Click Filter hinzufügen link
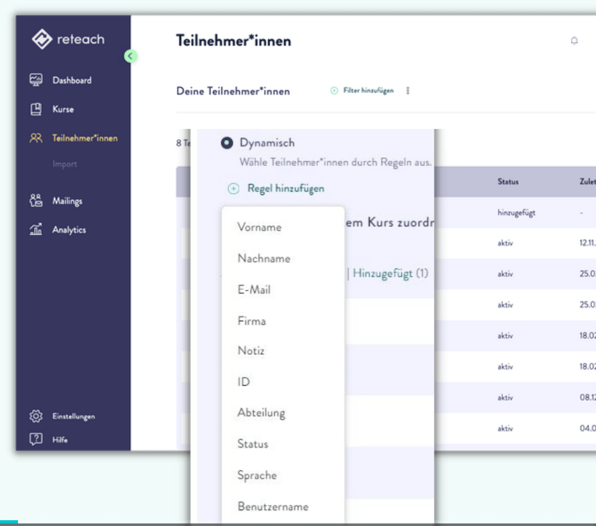This screenshot has height=526, width=596. click(368, 90)
